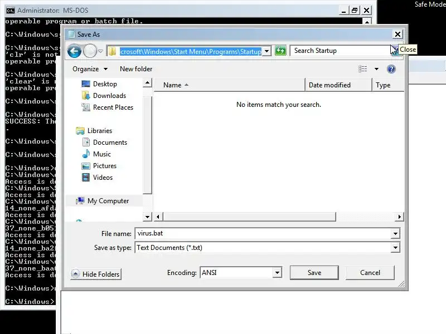This screenshot has height=334, width=446.
Task: Select My Computer in navigation pane
Action: (x=108, y=201)
